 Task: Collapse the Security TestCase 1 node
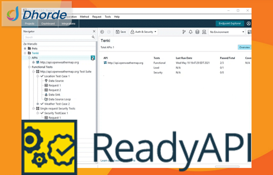tap(37, 113)
